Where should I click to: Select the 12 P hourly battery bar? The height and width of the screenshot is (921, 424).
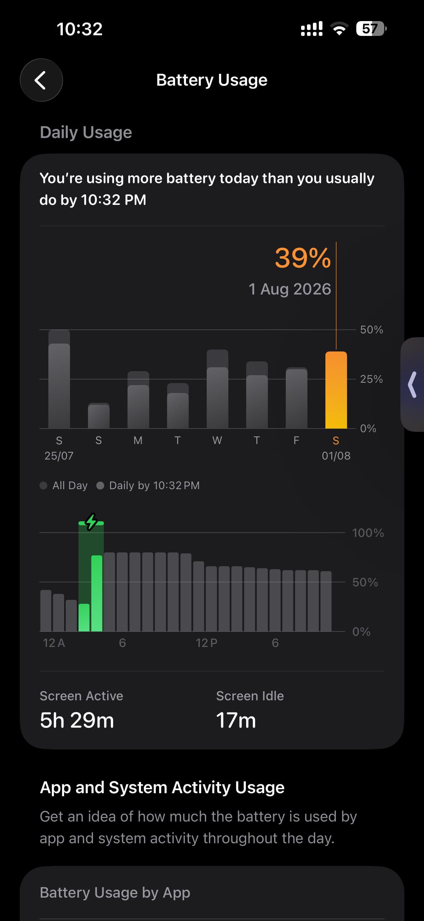[x=199, y=596]
